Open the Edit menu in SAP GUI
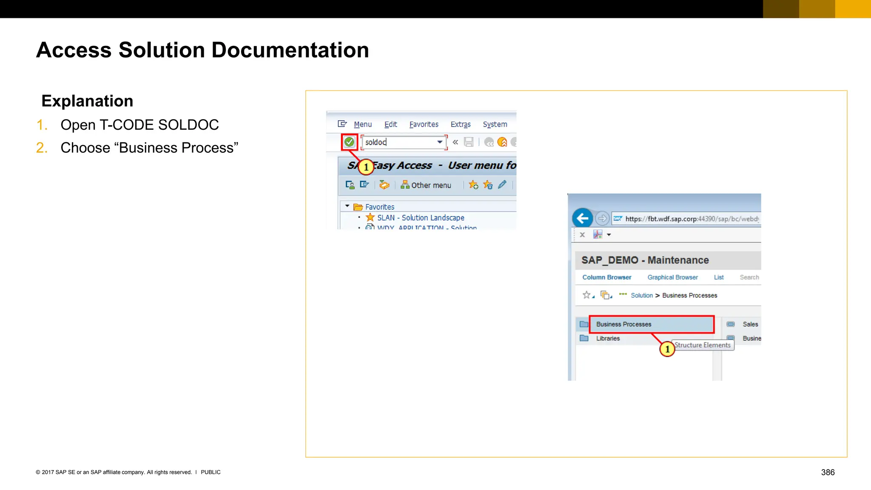This screenshot has width=871, height=490. click(391, 124)
